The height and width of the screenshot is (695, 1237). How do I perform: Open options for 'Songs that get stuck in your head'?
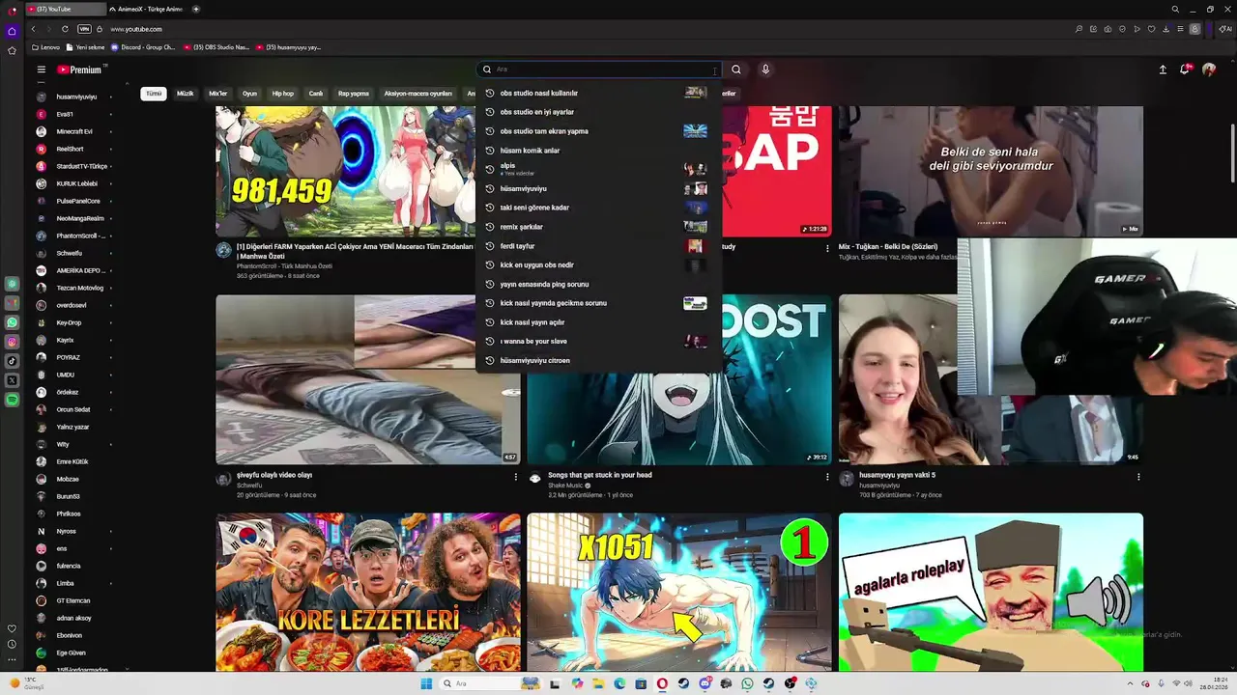[x=827, y=477]
